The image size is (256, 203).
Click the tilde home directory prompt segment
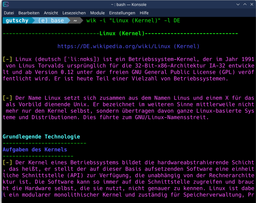tap(75, 20)
